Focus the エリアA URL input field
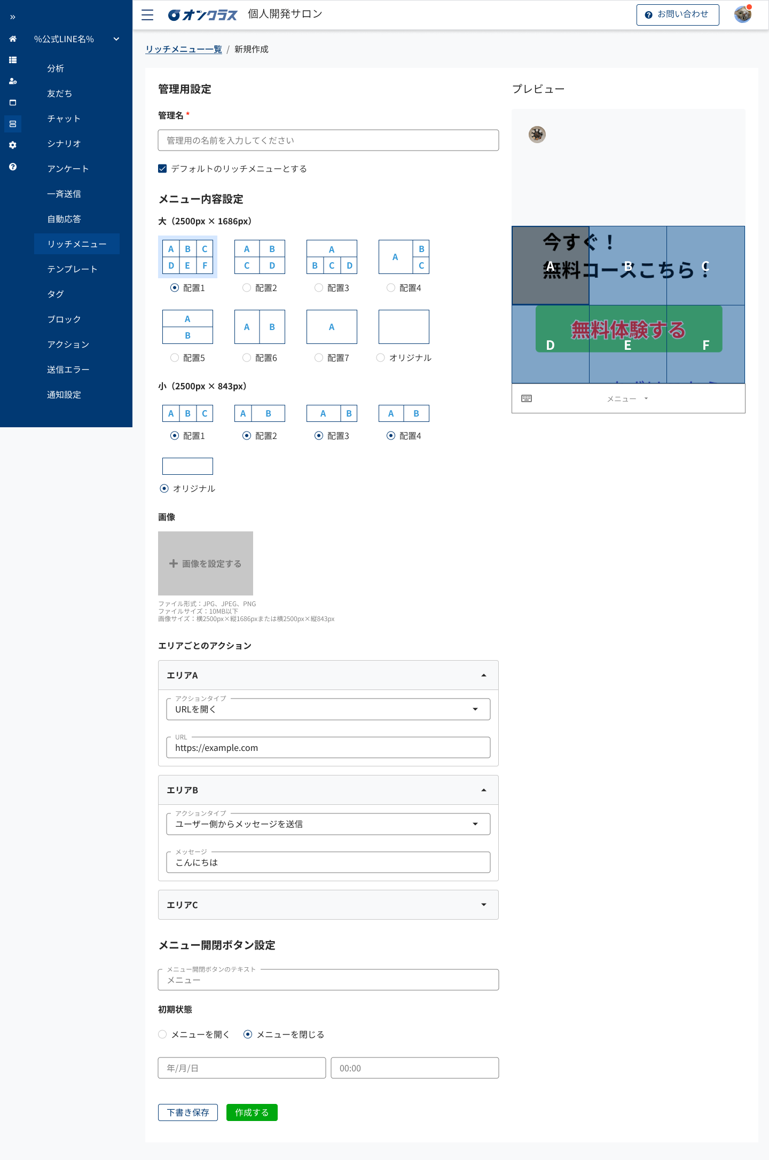 tap(328, 748)
